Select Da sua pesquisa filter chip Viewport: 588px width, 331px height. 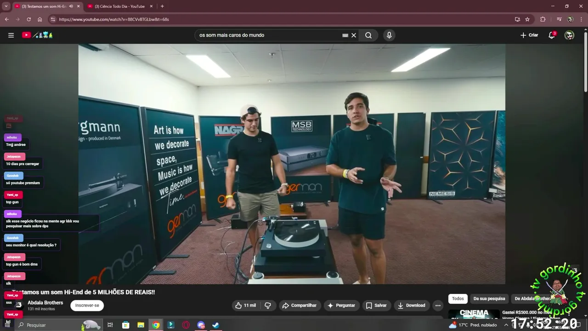(x=489, y=298)
